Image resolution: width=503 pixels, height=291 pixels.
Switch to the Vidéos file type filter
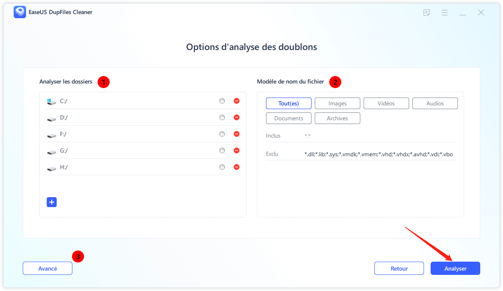click(x=386, y=103)
